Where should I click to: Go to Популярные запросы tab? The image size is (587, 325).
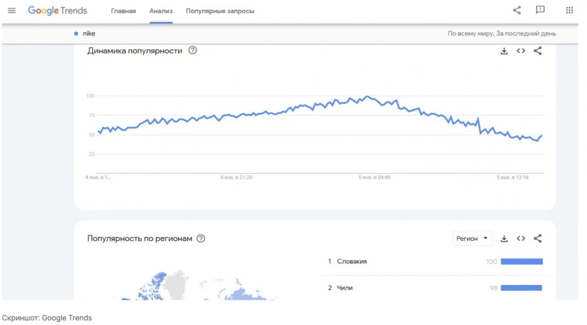(220, 11)
